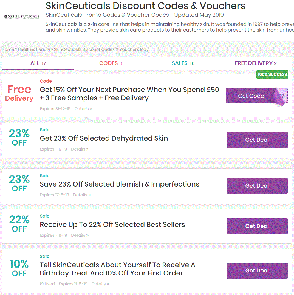Expand Details under Dehydrated Skin sale
The width and height of the screenshot is (294, 295).
(80, 149)
